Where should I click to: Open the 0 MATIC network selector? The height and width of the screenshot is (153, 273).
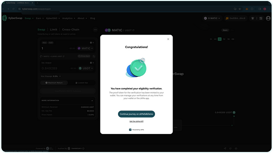coord(212,18)
